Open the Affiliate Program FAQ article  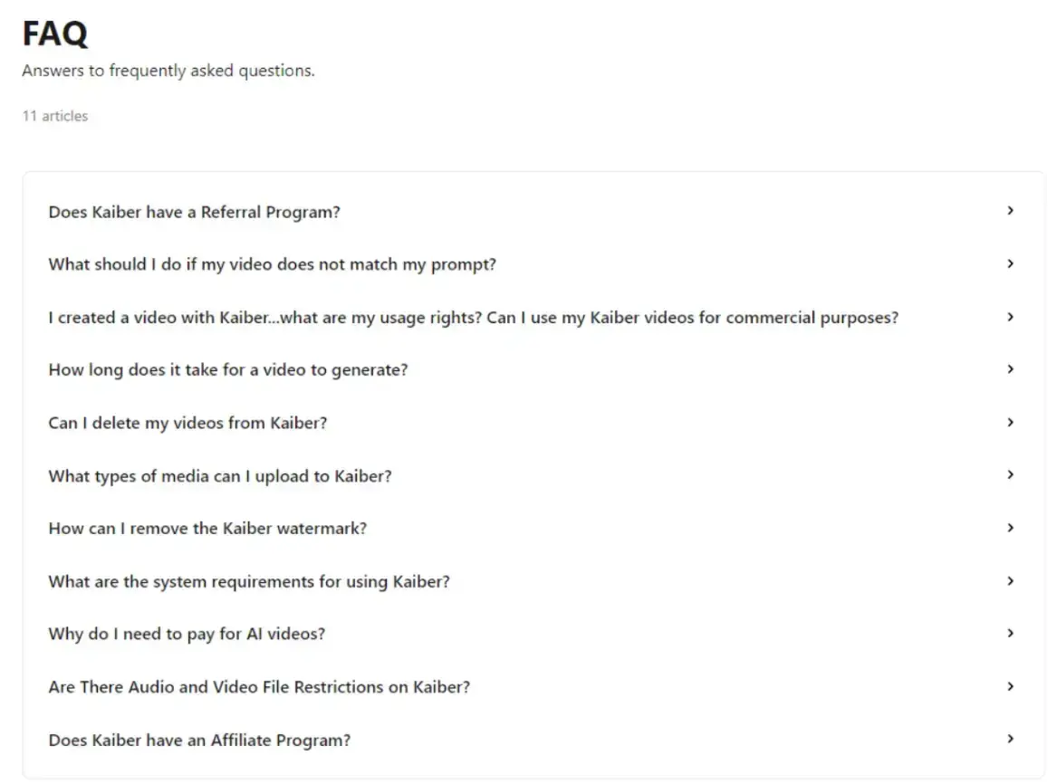pos(198,739)
